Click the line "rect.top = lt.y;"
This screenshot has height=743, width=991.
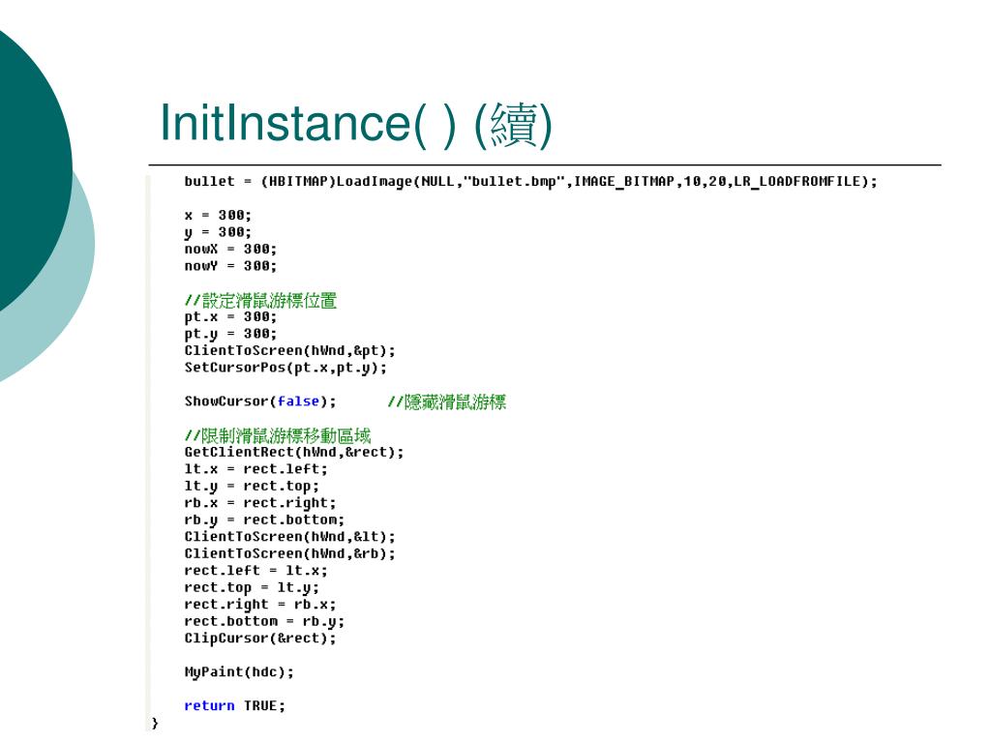(x=252, y=588)
